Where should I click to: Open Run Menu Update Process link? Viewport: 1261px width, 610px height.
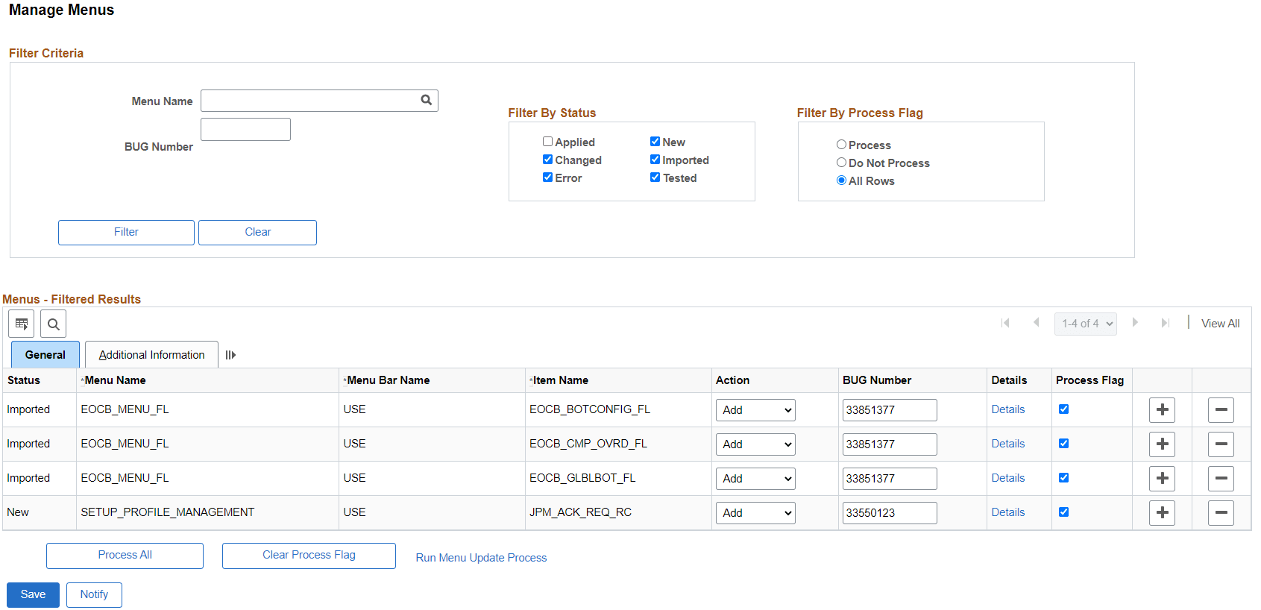(x=481, y=558)
